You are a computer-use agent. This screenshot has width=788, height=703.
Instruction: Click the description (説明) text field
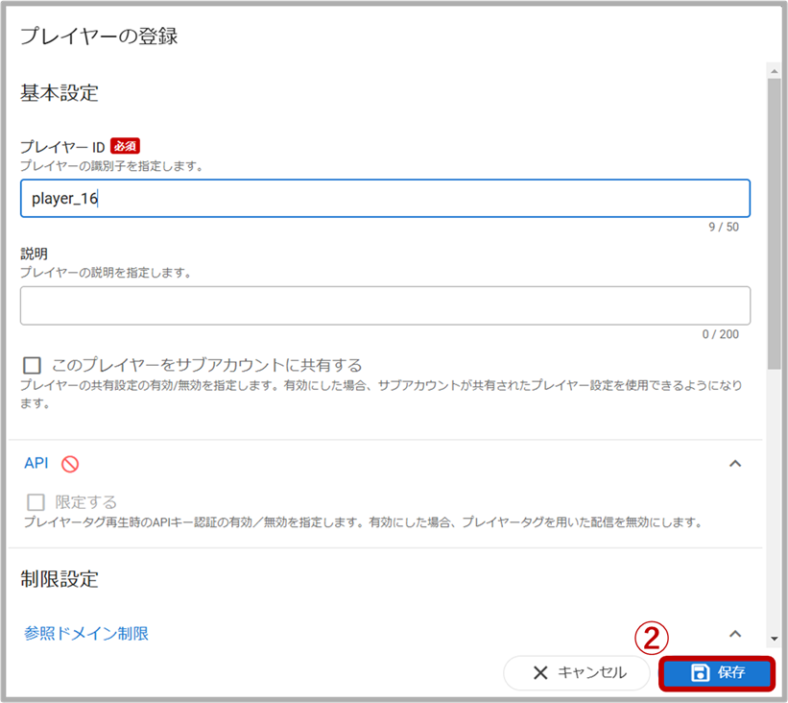pos(385,305)
